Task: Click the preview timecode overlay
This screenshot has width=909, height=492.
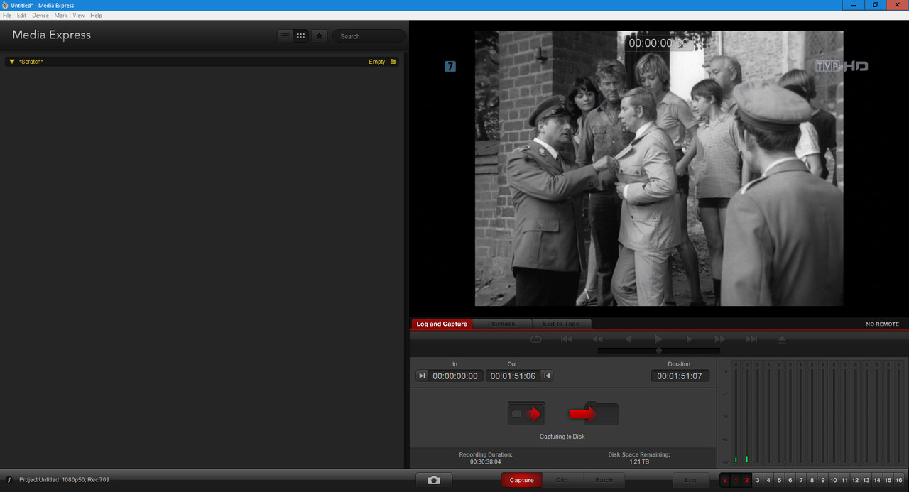Action: pos(659,43)
